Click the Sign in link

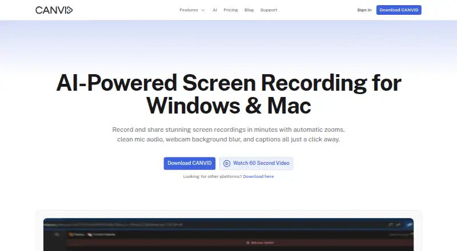[364, 10]
